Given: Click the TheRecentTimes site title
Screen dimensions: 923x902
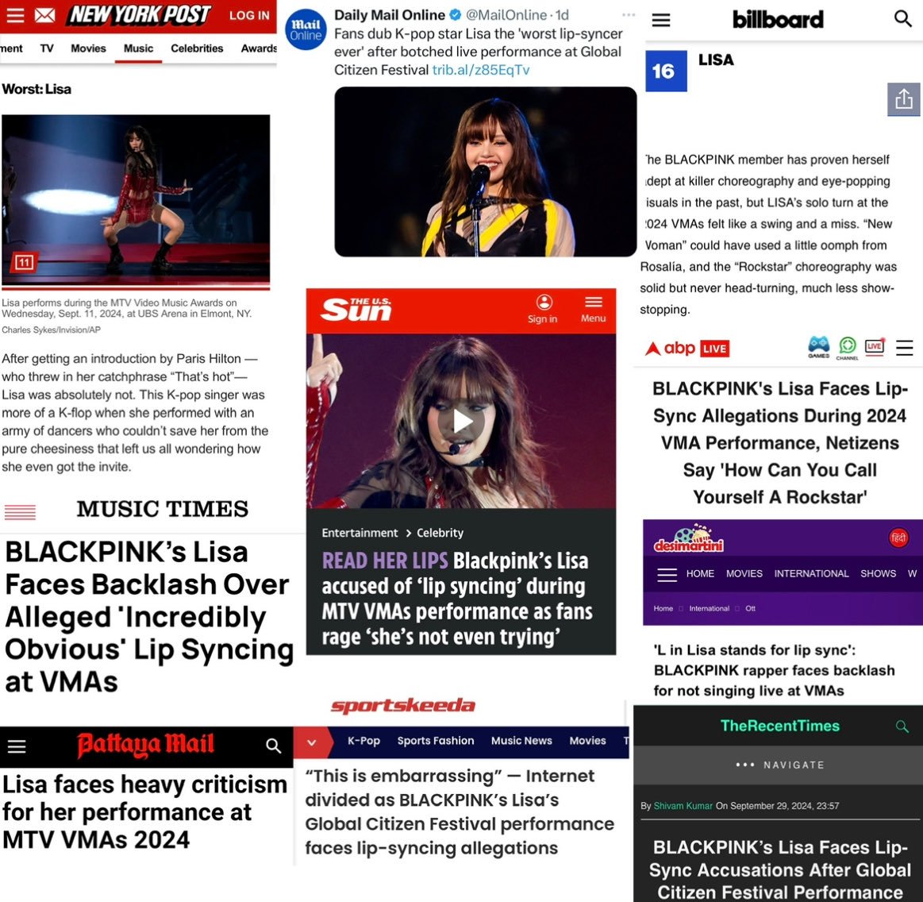Looking at the screenshot, I should point(780,726).
